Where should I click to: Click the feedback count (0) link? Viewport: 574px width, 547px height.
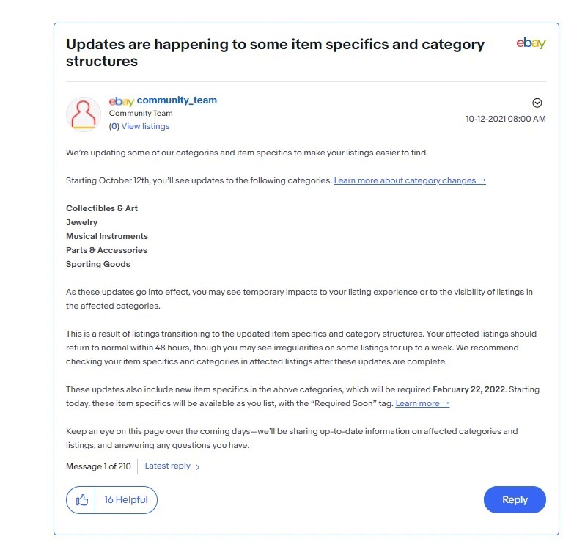coord(114,126)
